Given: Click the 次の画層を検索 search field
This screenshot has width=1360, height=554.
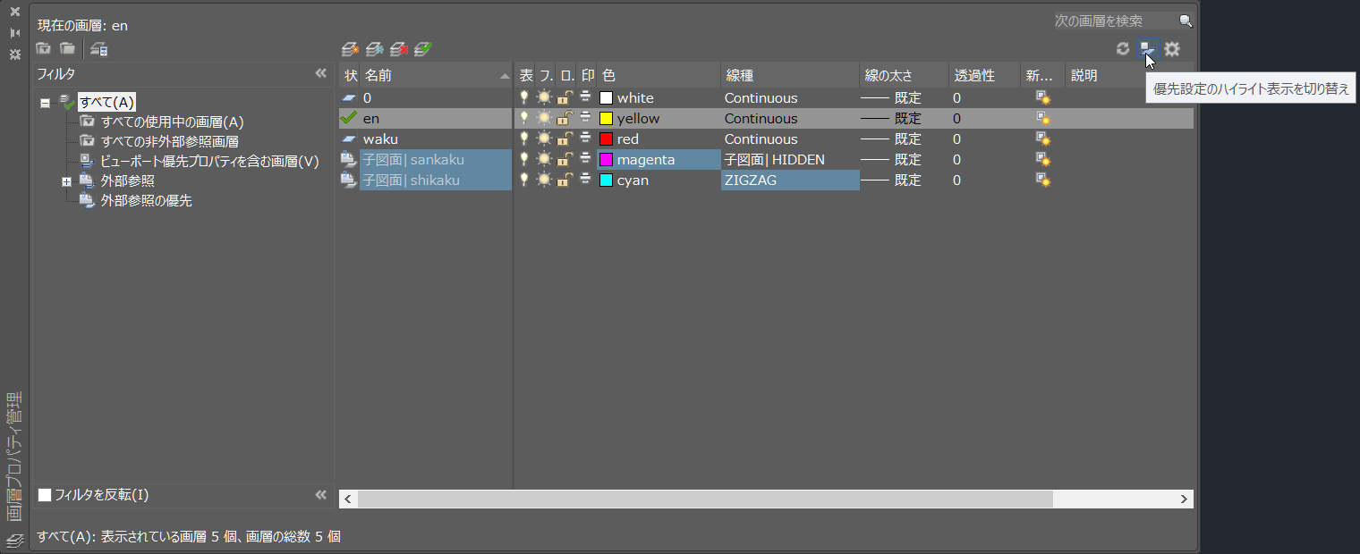Looking at the screenshot, I should tap(1116, 21).
